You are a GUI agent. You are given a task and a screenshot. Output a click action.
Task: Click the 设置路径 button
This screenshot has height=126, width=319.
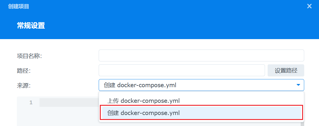coord(286,70)
